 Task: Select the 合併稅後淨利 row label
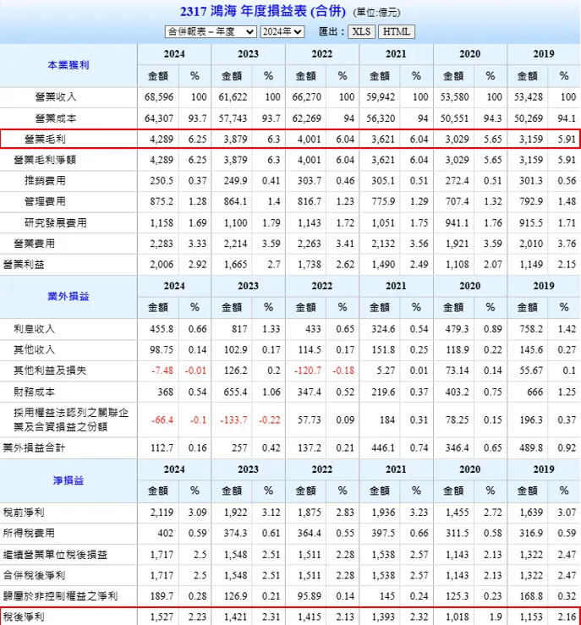tap(35, 575)
